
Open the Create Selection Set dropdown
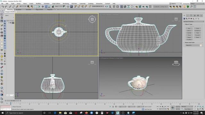click(x=98, y=6)
